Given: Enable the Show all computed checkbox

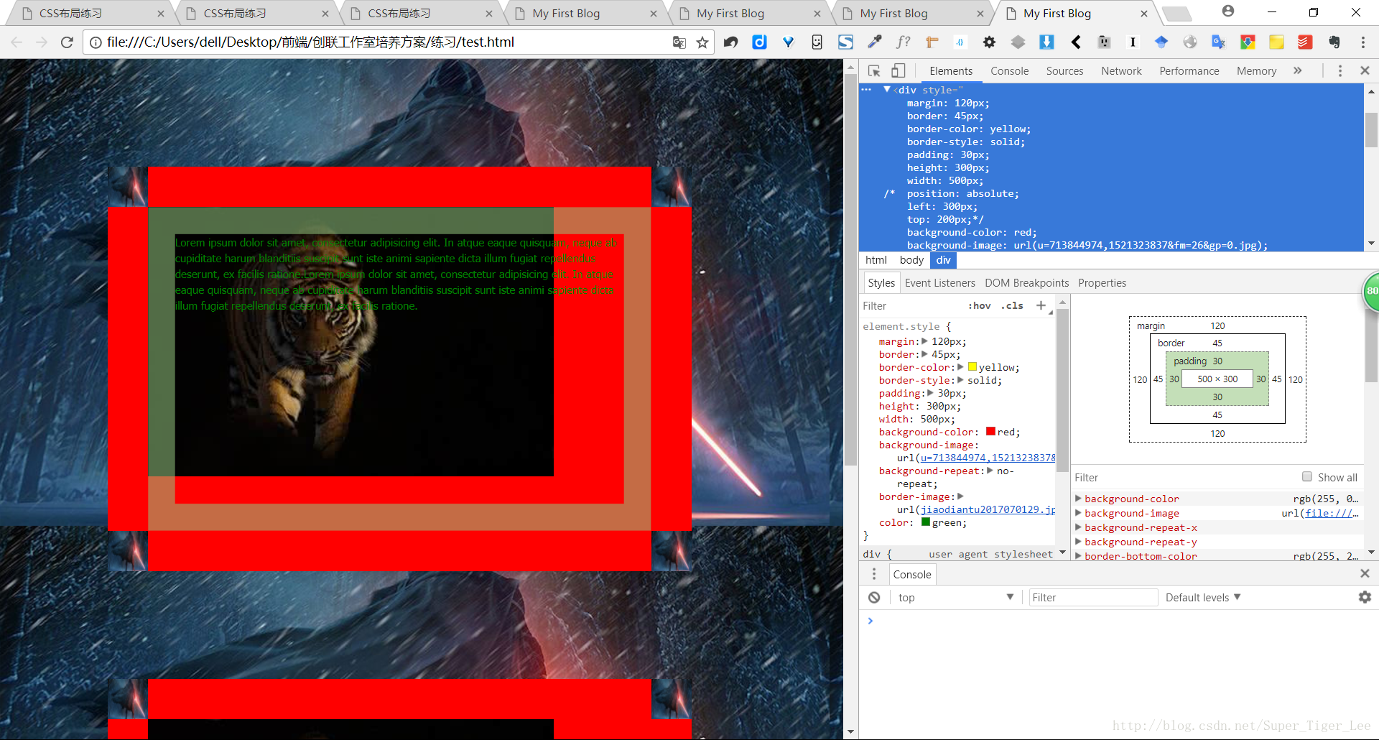Looking at the screenshot, I should click(x=1307, y=477).
